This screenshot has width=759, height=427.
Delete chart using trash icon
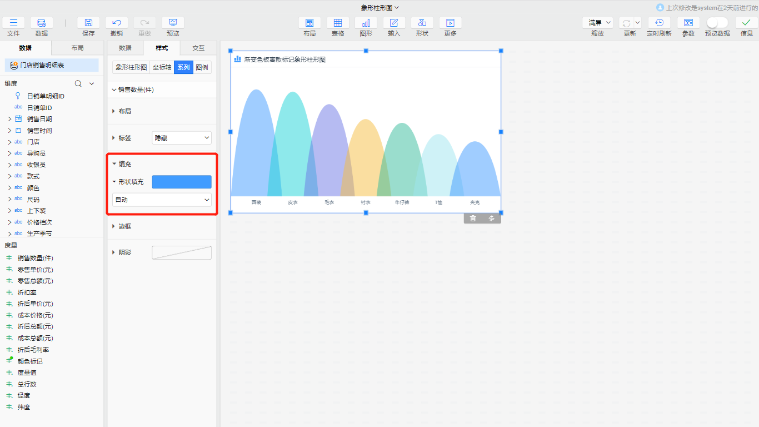pos(473,219)
